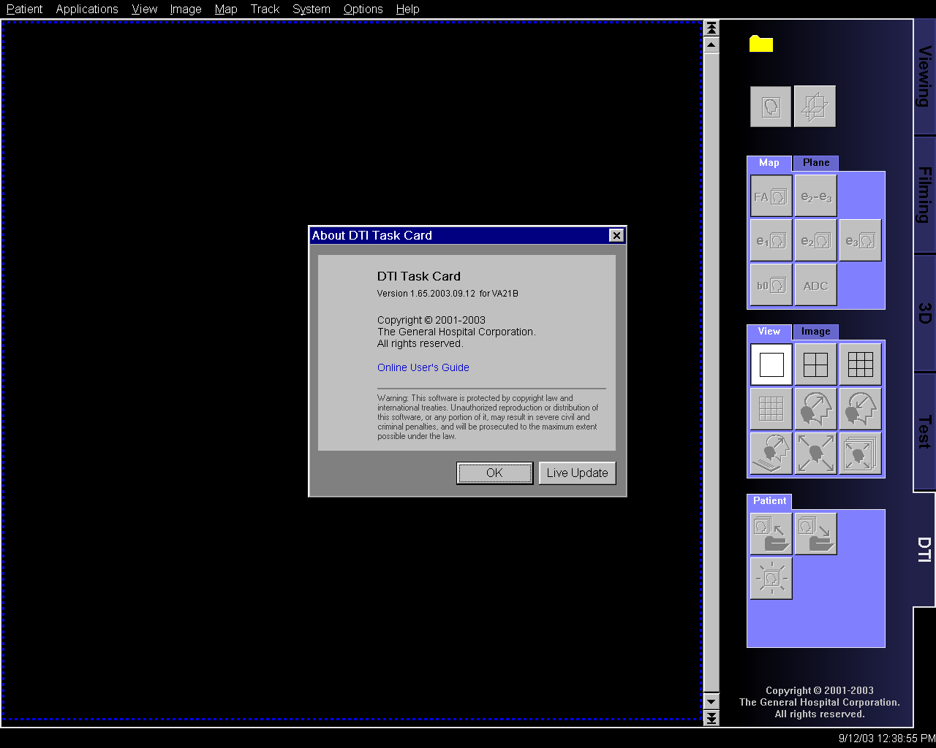This screenshot has height=748, width=936.
Task: Click head icon with inward arrow
Action: tap(860, 409)
